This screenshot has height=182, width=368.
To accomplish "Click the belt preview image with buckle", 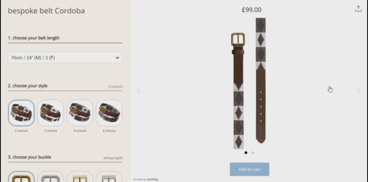I will (x=238, y=91).
